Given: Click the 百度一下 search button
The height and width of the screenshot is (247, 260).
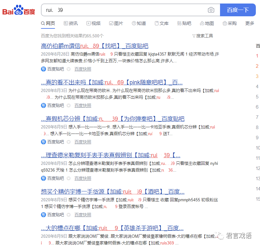Looking at the screenshot, I should pos(238,10).
